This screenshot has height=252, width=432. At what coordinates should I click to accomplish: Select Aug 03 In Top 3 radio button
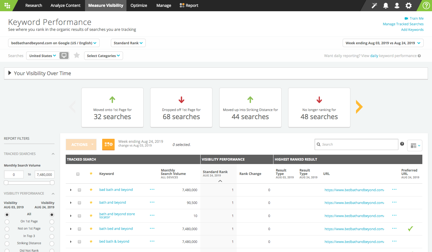[7, 236]
